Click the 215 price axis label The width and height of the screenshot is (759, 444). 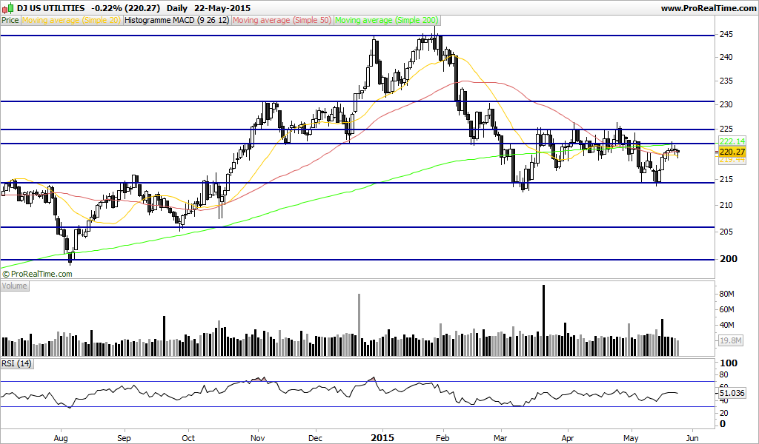pyautogui.click(x=726, y=179)
